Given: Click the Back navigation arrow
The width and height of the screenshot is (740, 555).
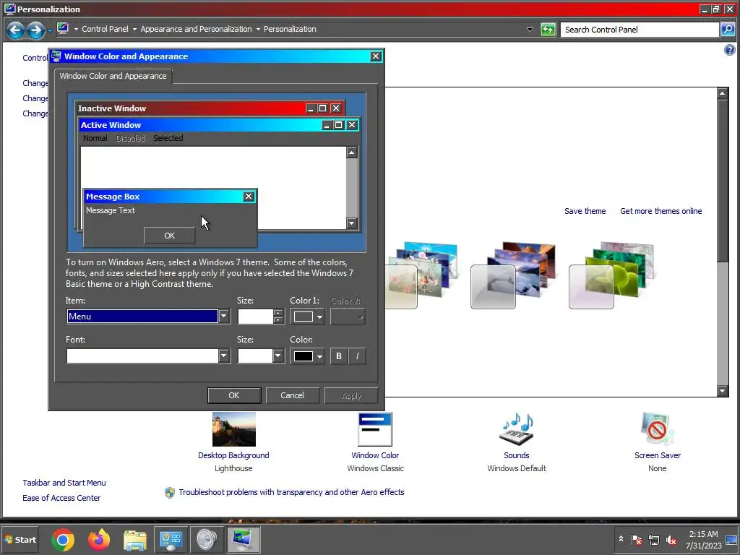Looking at the screenshot, I should pos(15,30).
